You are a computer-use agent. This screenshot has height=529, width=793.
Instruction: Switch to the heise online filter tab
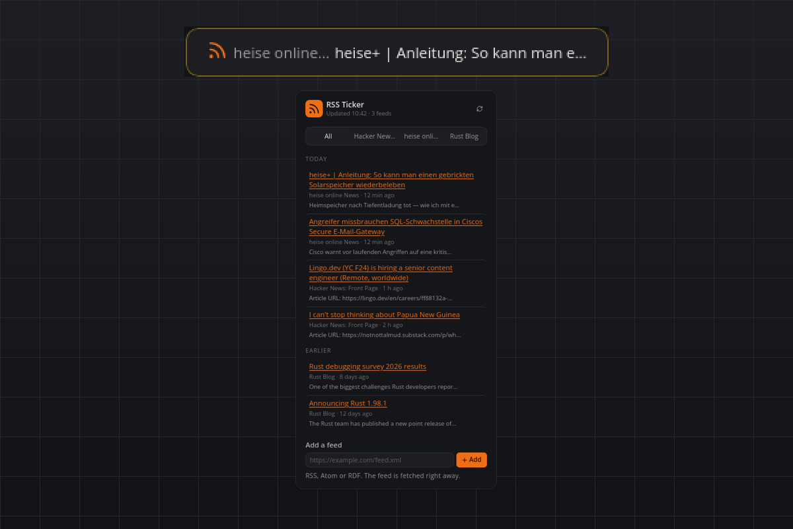pyautogui.click(x=421, y=136)
